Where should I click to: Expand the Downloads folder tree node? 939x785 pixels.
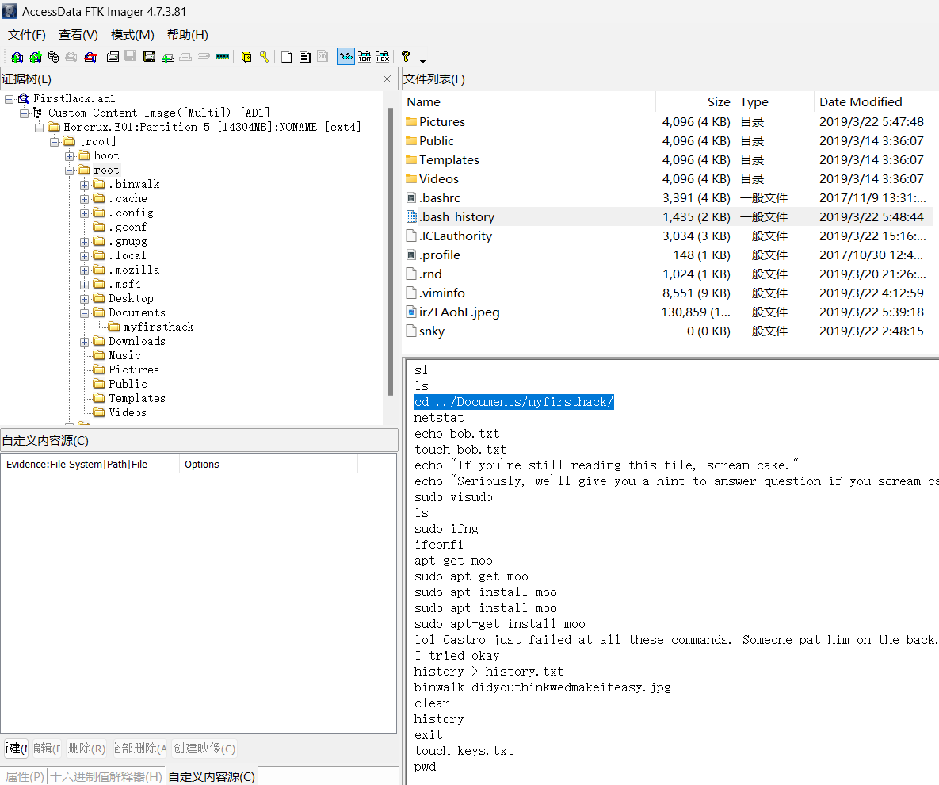click(x=85, y=342)
